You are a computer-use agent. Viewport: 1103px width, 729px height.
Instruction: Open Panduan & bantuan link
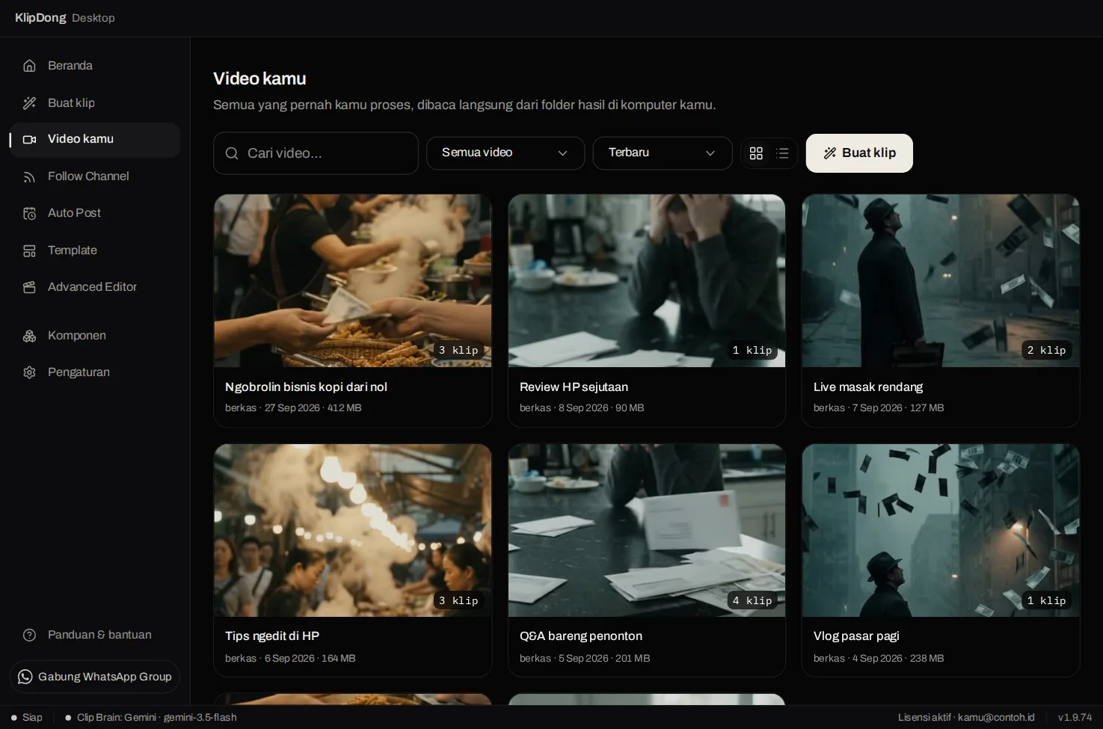(x=95, y=635)
